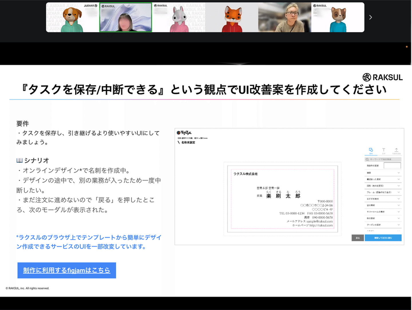This screenshot has height=310, width=412.
Task: Click the RAKSUL logo on the slide
Action: [x=383, y=77]
